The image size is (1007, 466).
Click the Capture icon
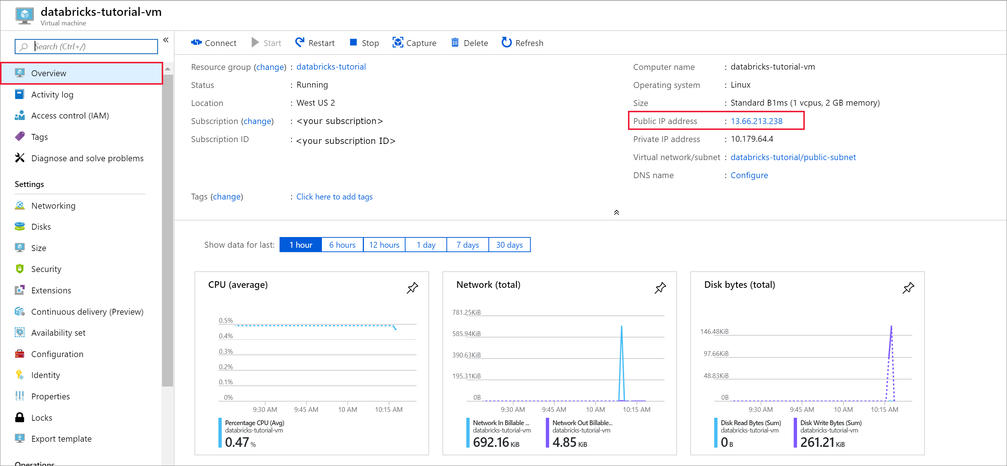[397, 43]
